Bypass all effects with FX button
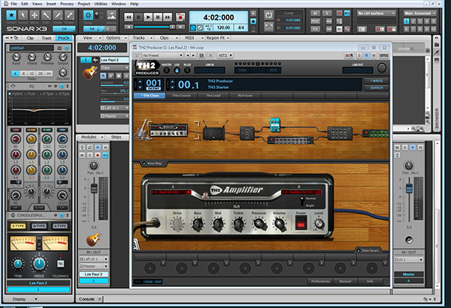 coord(315,29)
